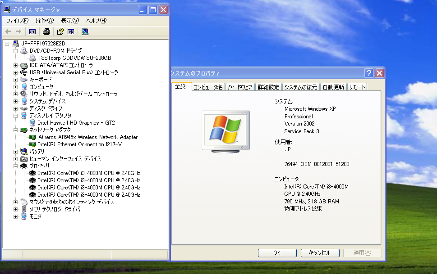
Task: Click the battery category icon
Action: (24, 152)
